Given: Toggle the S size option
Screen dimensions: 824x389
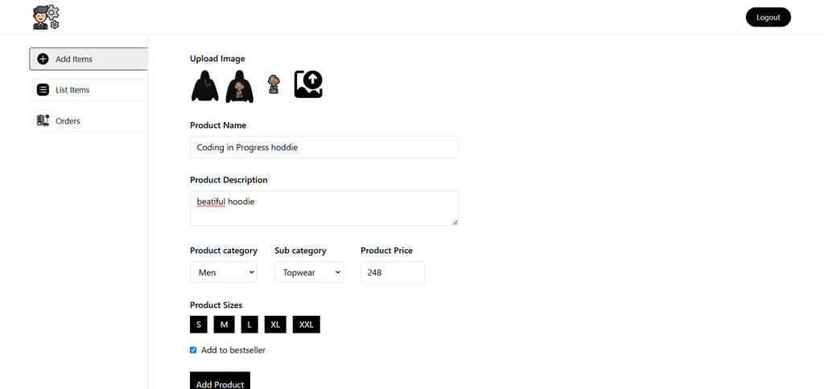Looking at the screenshot, I should pos(199,325).
